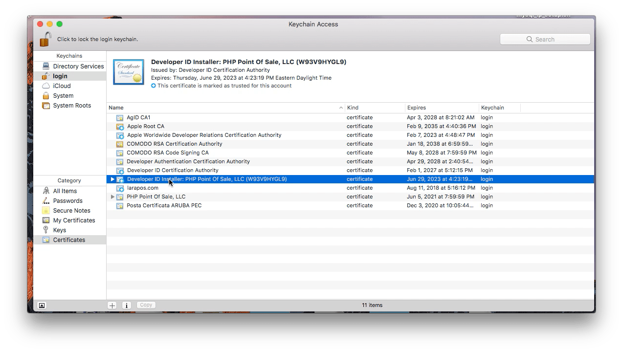This screenshot has width=623, height=352.
Task: Select larapos.com certificate name
Action: (x=142, y=188)
